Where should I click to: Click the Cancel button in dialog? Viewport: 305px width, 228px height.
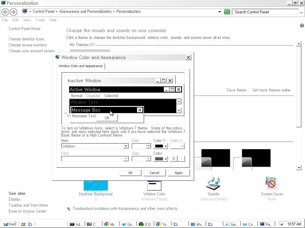155,173
